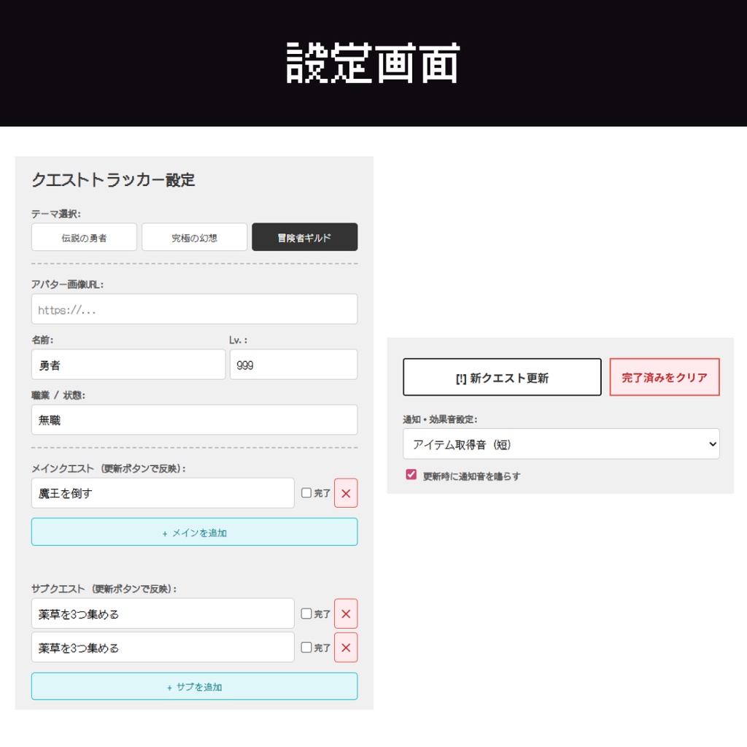Edit the main quest text 魔王を倒す
Viewport: 747px width, 747px height.
click(x=163, y=493)
